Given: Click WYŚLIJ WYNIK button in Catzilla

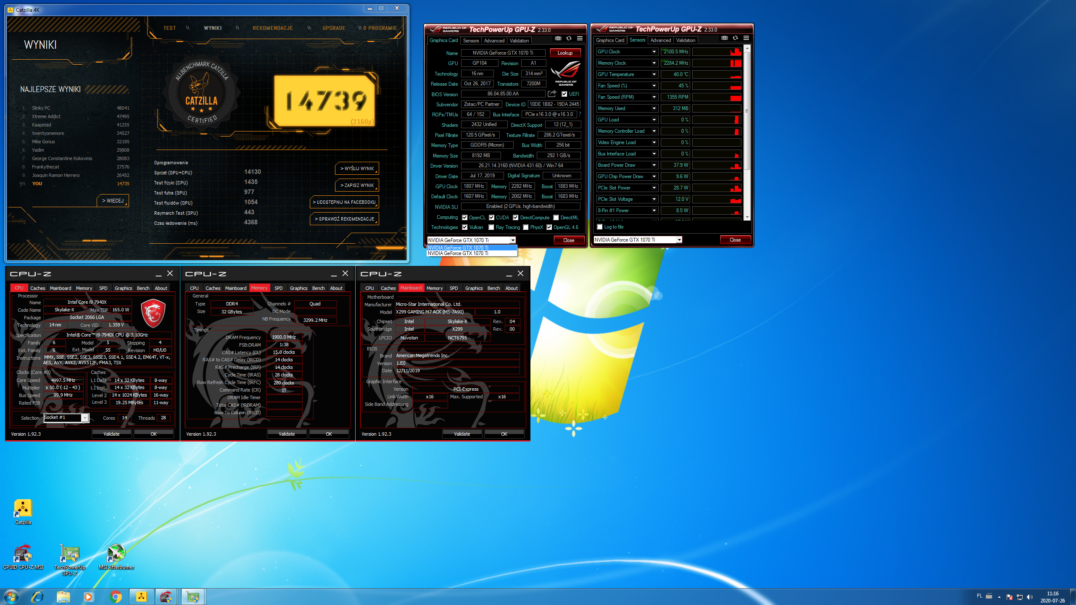Looking at the screenshot, I should (357, 168).
